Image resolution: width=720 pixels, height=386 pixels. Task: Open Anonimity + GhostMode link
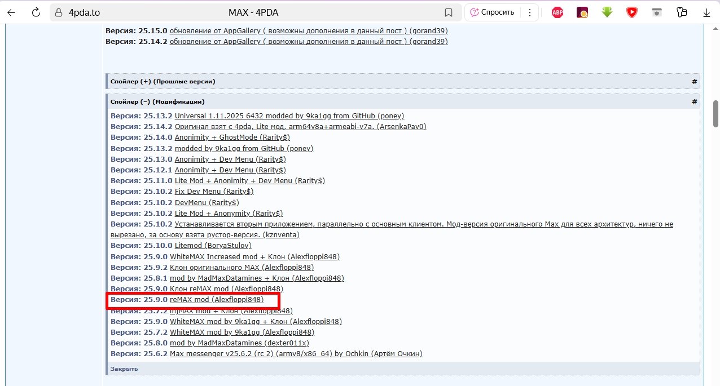click(232, 137)
